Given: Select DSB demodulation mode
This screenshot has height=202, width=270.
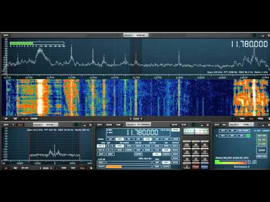Looking at the screenshot, I should pyautogui.click(x=147, y=139).
